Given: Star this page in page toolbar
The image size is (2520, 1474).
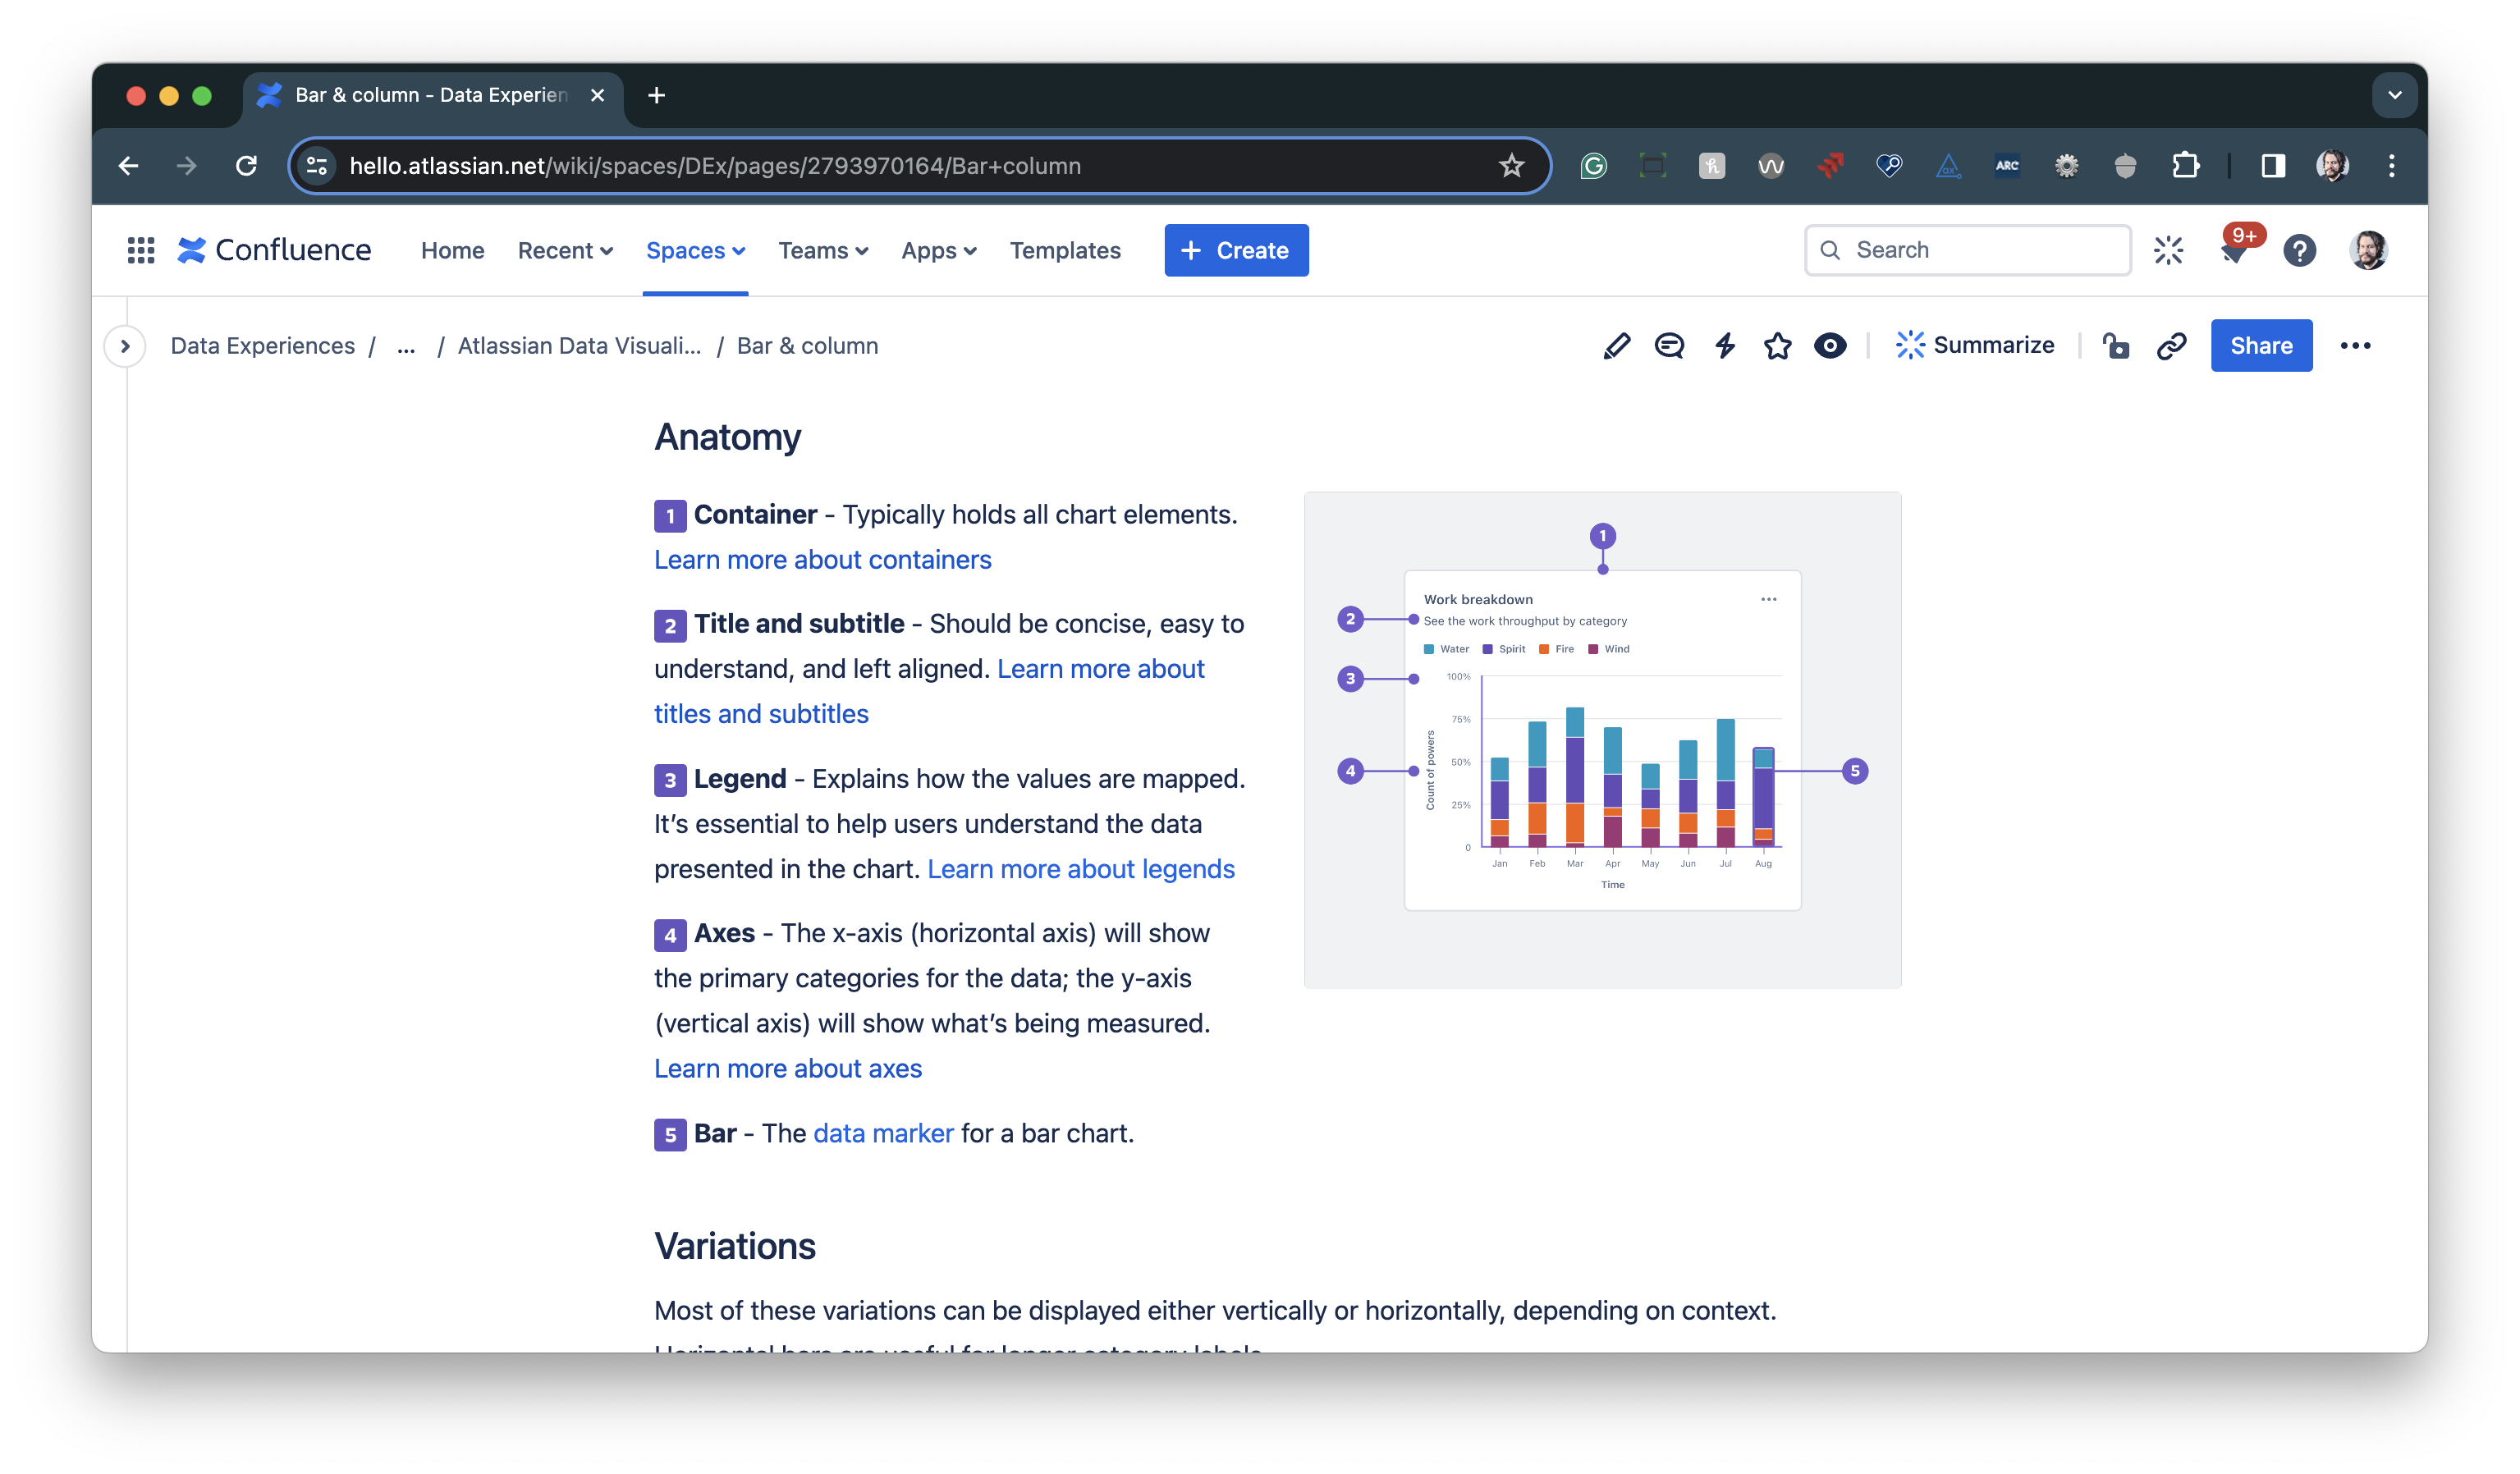Looking at the screenshot, I should coord(1778,346).
